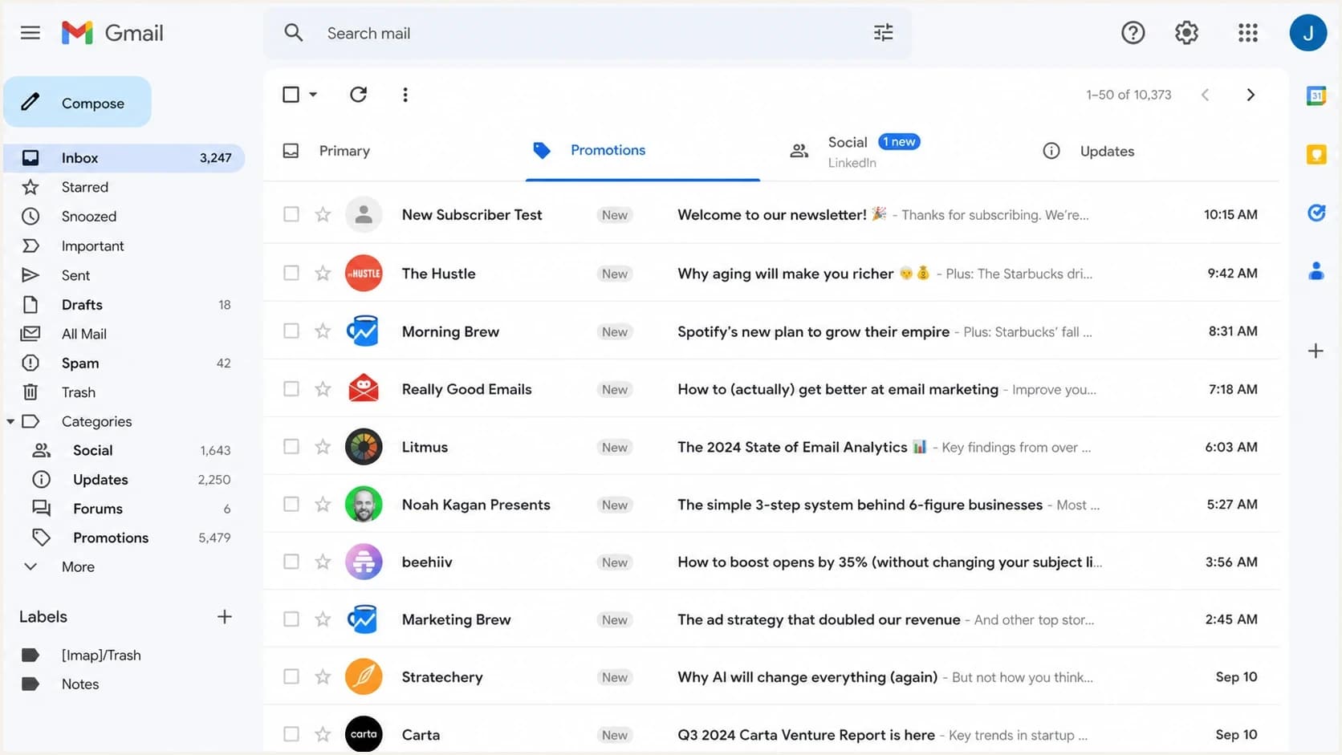Select the Carta email checkbox
Viewport: 1342px width, 755px height.
tap(291, 735)
